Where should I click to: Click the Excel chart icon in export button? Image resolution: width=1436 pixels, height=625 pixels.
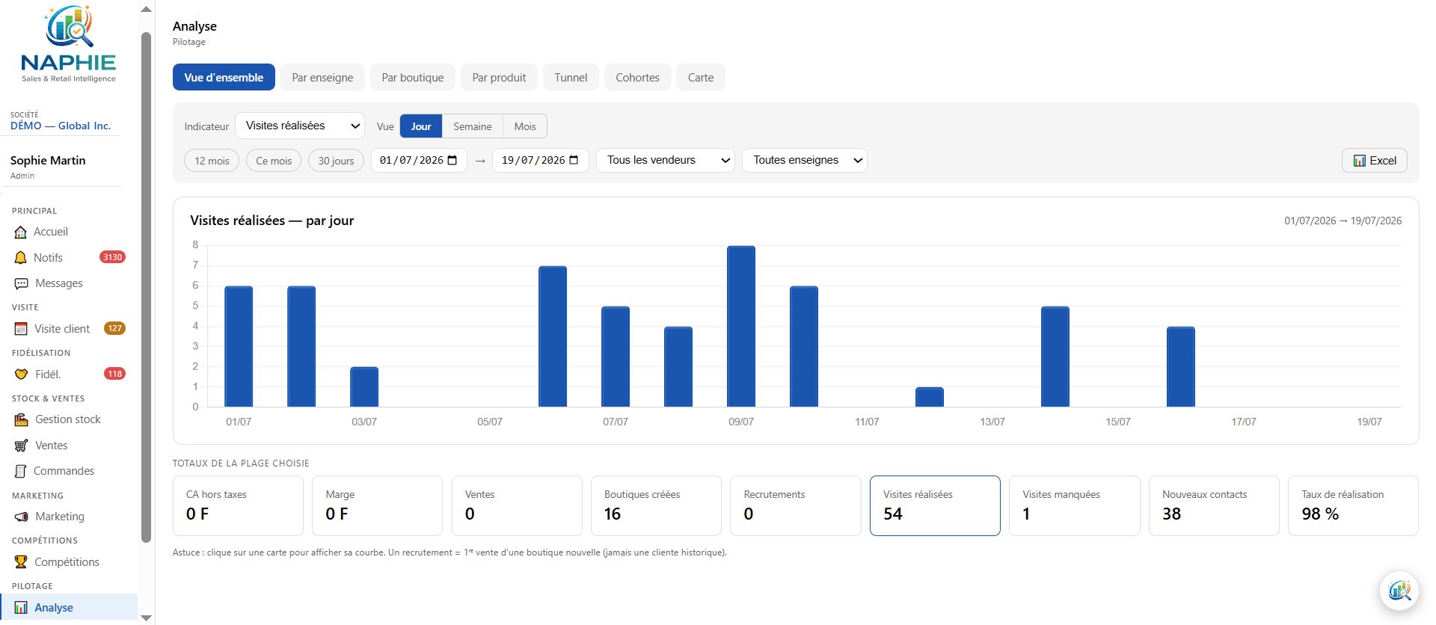pos(1359,161)
